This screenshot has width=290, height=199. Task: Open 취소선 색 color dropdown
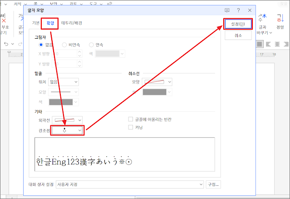[x=157, y=92]
